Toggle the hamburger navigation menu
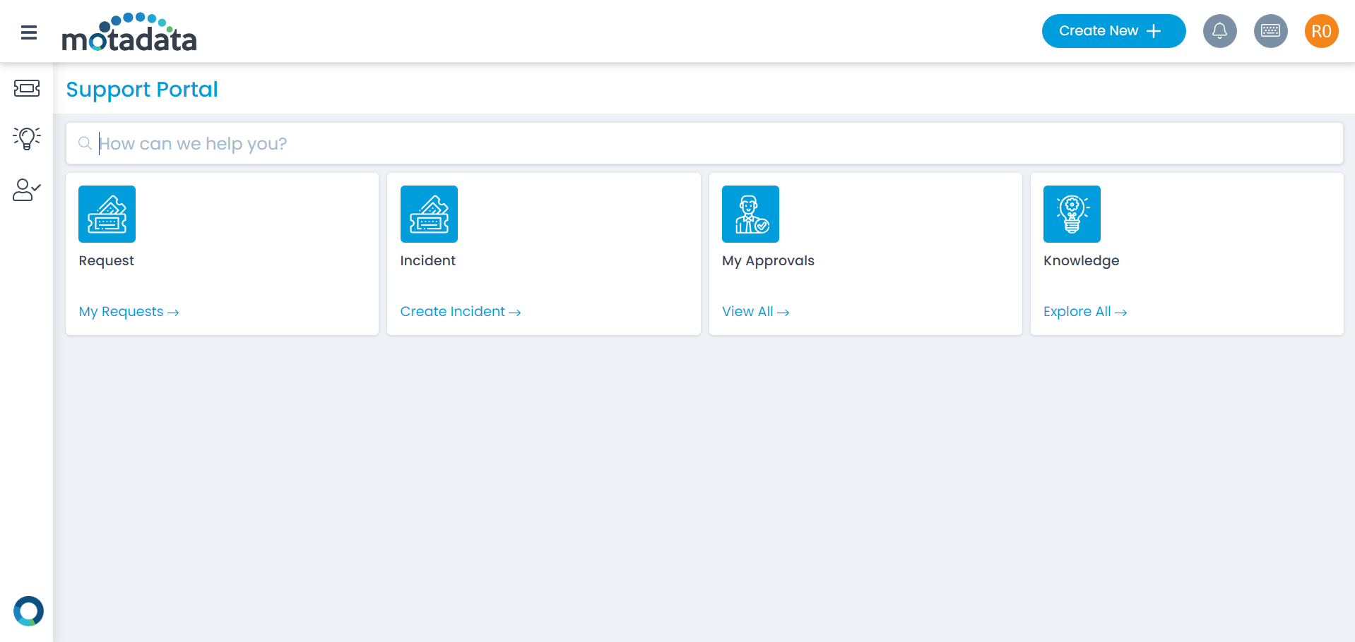This screenshot has height=642, width=1355. (28, 32)
